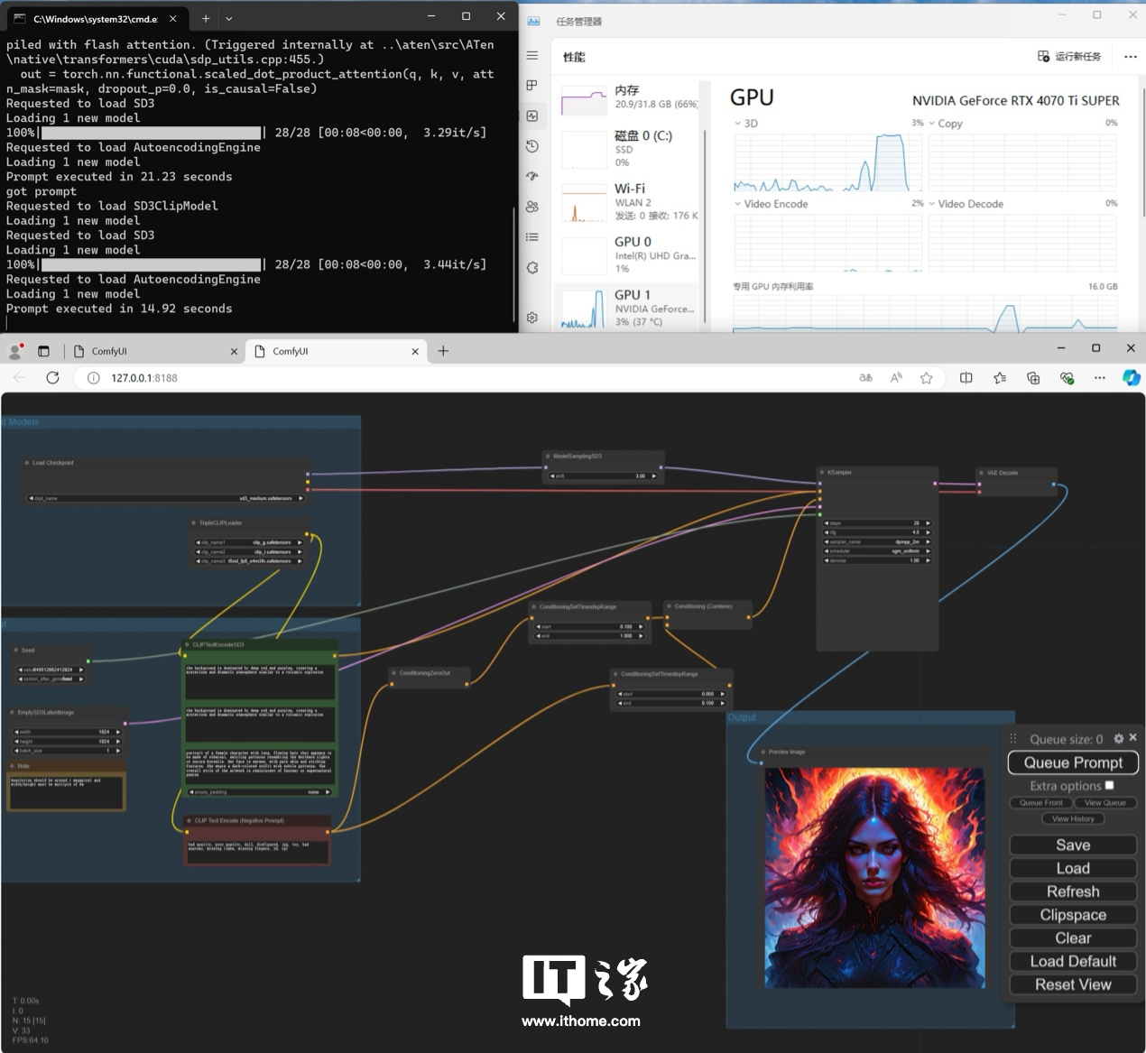Open the Video Encode graph dropdown
1146x1053 pixels.
click(x=737, y=204)
